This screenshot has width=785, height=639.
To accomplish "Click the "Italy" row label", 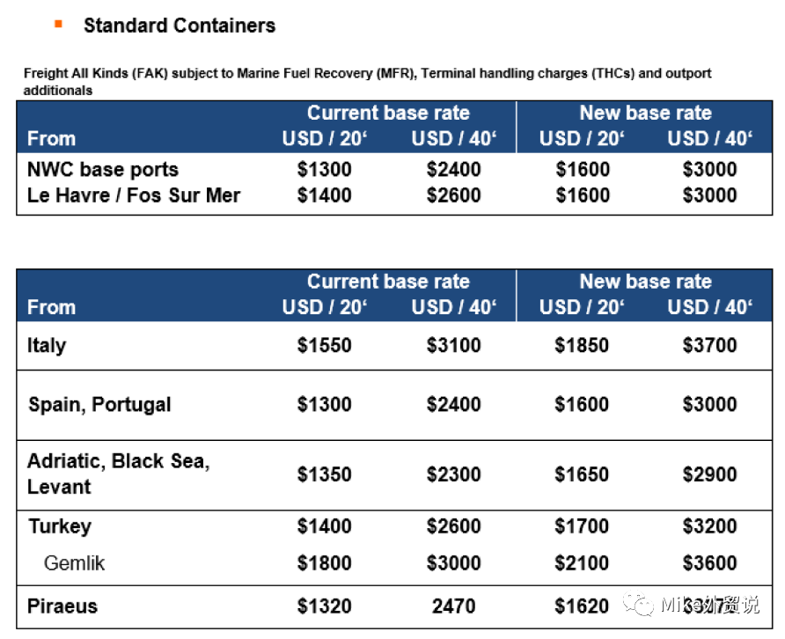I will coord(47,344).
